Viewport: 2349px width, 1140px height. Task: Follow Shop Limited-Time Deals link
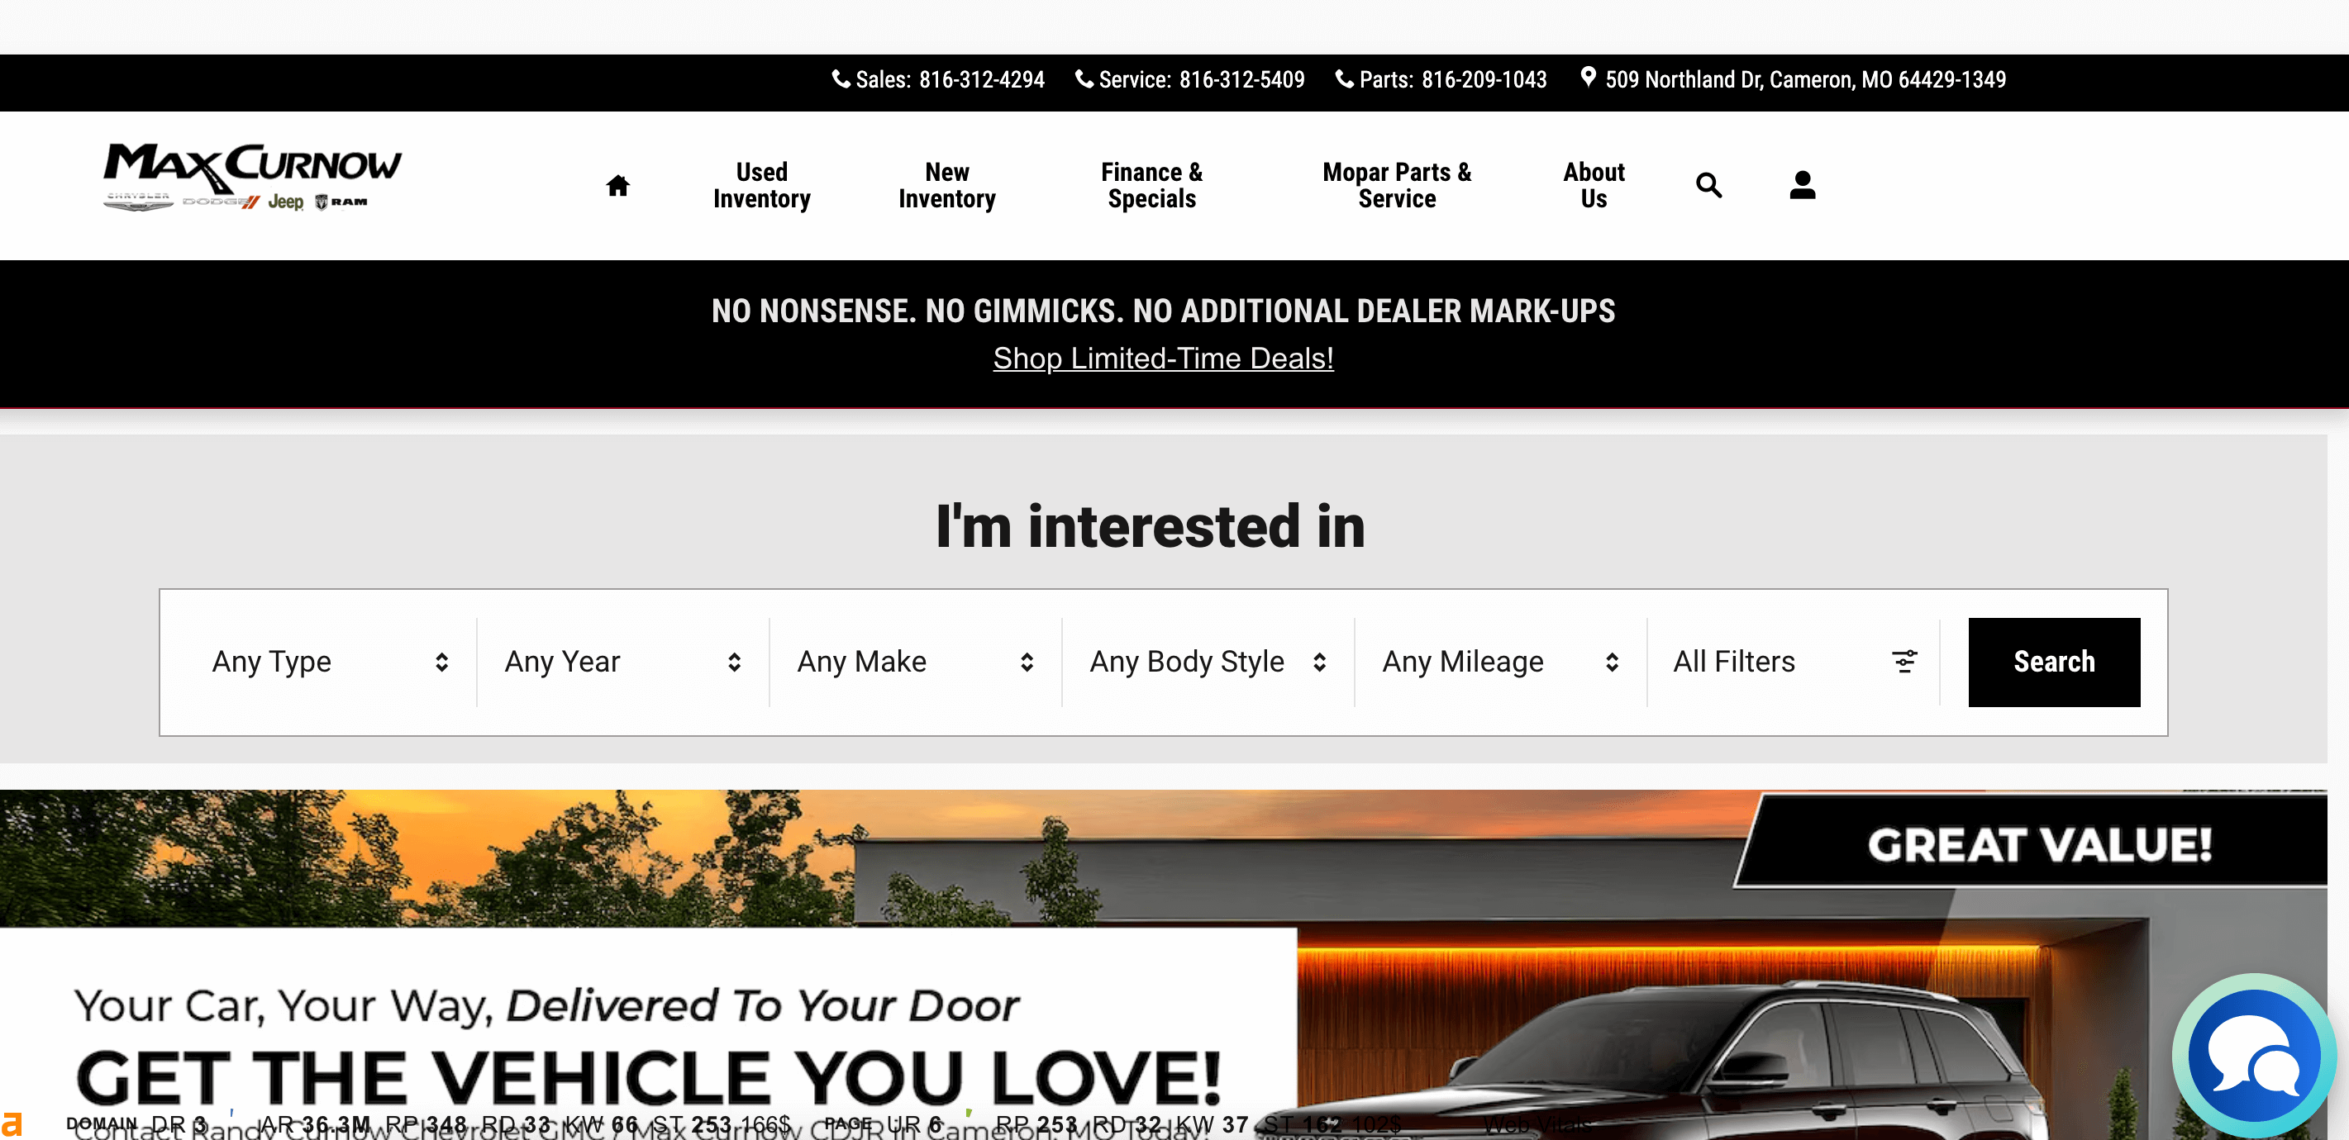coord(1163,359)
